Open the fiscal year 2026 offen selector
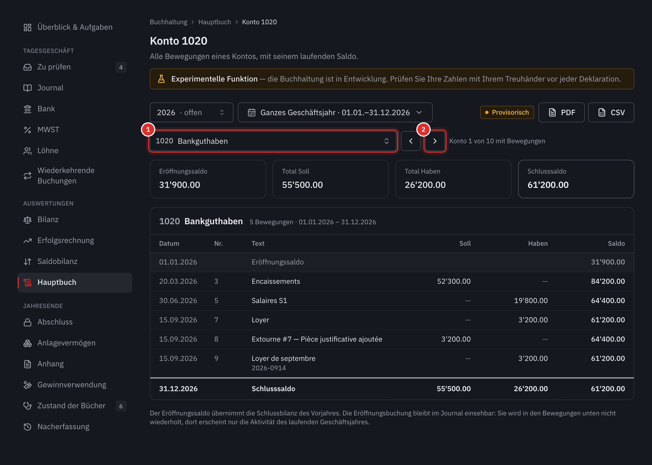This screenshot has width=652, height=465. [191, 112]
